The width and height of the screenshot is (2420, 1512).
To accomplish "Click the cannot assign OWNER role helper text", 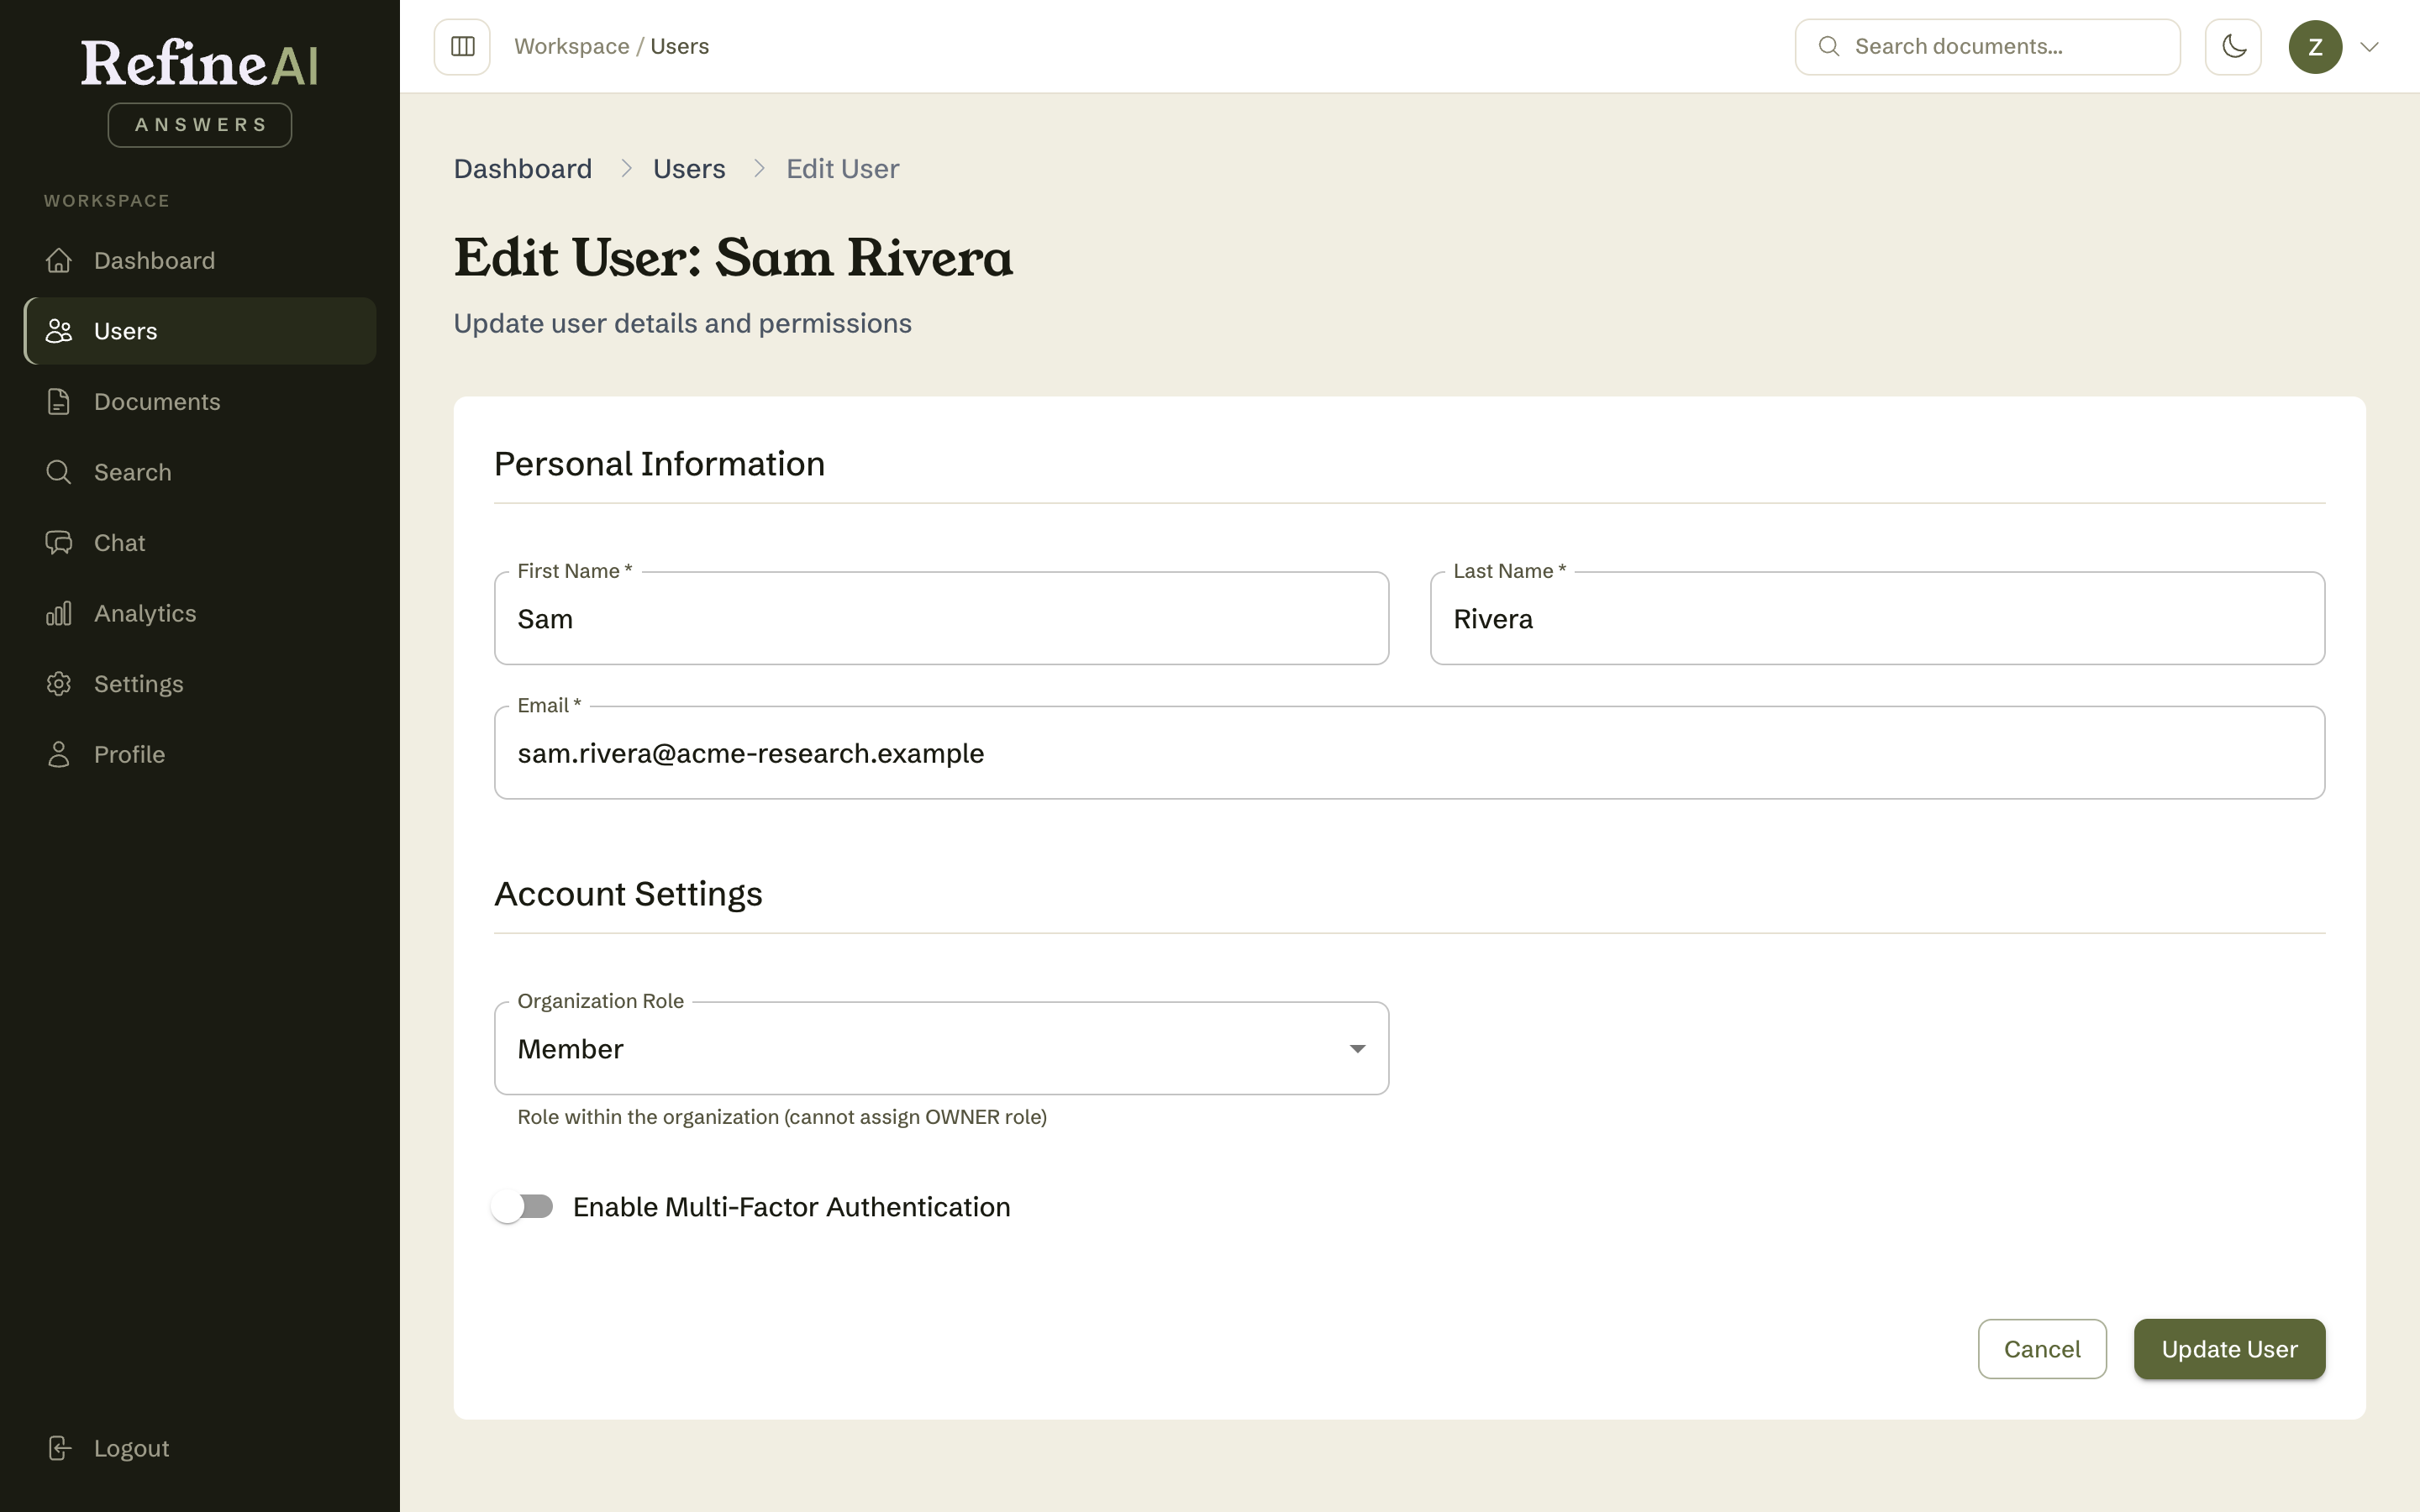I will point(782,1117).
